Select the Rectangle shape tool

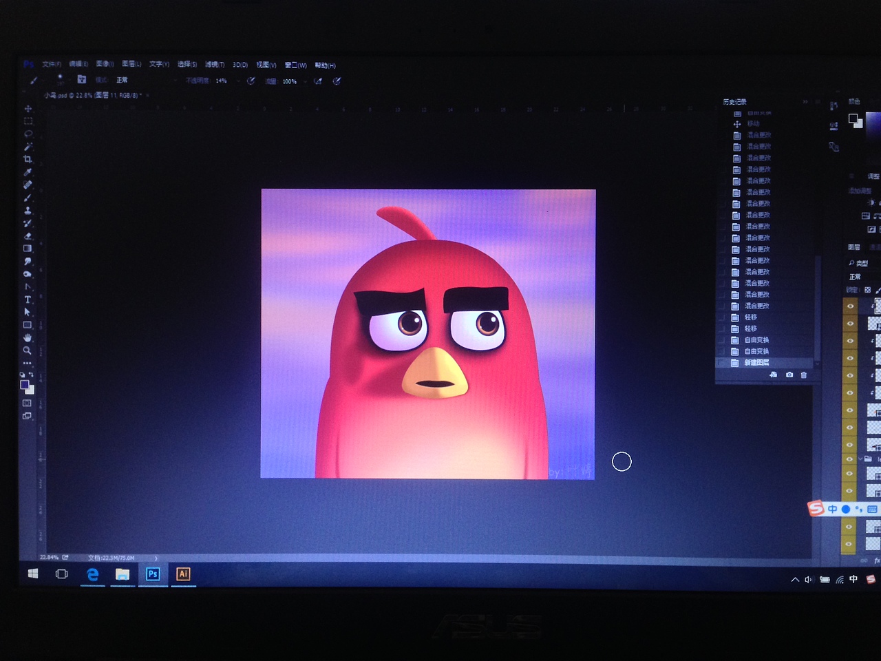(28, 325)
